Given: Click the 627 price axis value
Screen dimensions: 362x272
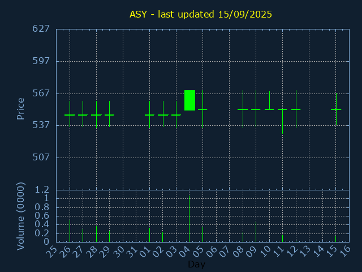Looking at the screenshot, I should [x=41, y=29].
